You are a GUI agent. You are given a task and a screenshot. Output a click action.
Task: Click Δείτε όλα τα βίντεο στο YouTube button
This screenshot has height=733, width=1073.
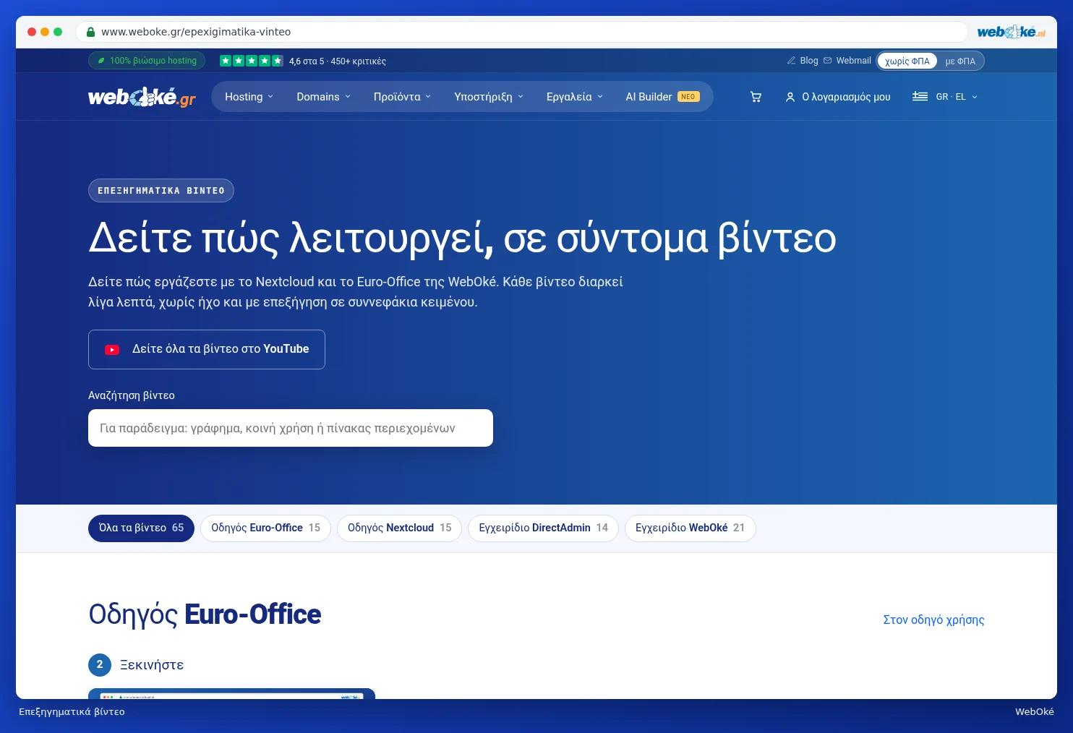(207, 350)
